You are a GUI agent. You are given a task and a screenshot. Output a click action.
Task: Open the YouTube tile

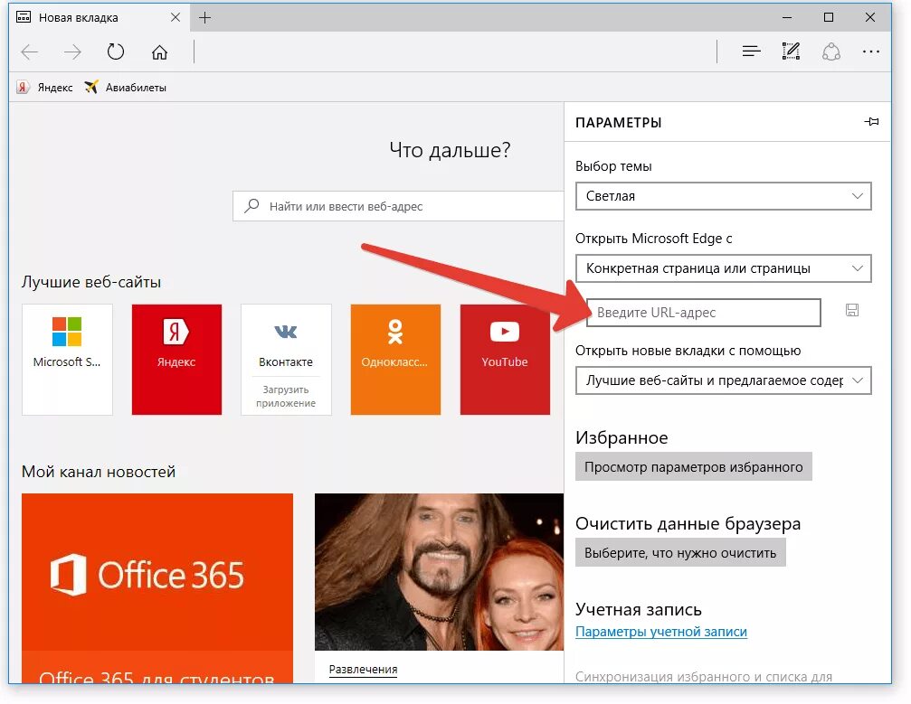pyautogui.click(x=505, y=360)
